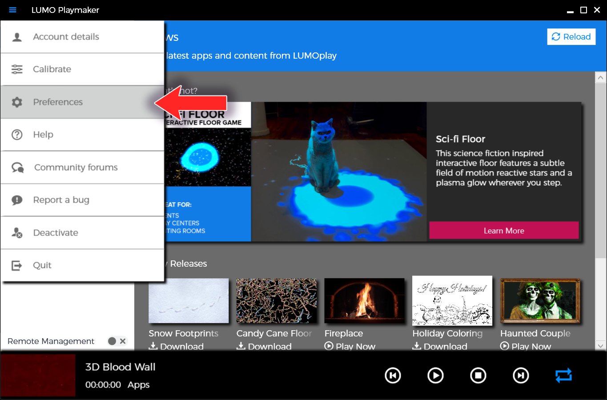Click the Fireplace thumbnail
Screen dimensions: 607x400
pos(365,301)
